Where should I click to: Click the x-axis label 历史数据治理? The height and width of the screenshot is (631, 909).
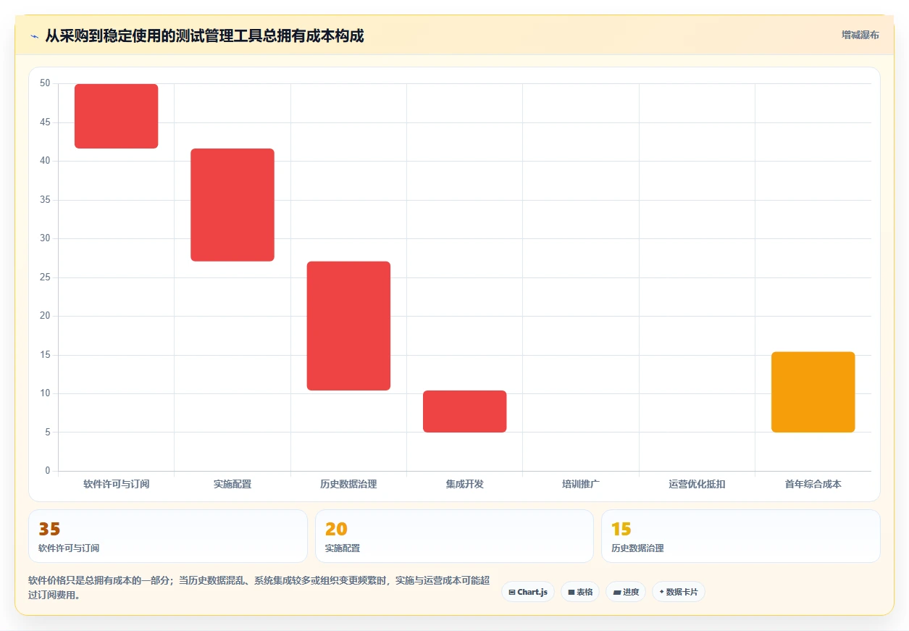348,484
